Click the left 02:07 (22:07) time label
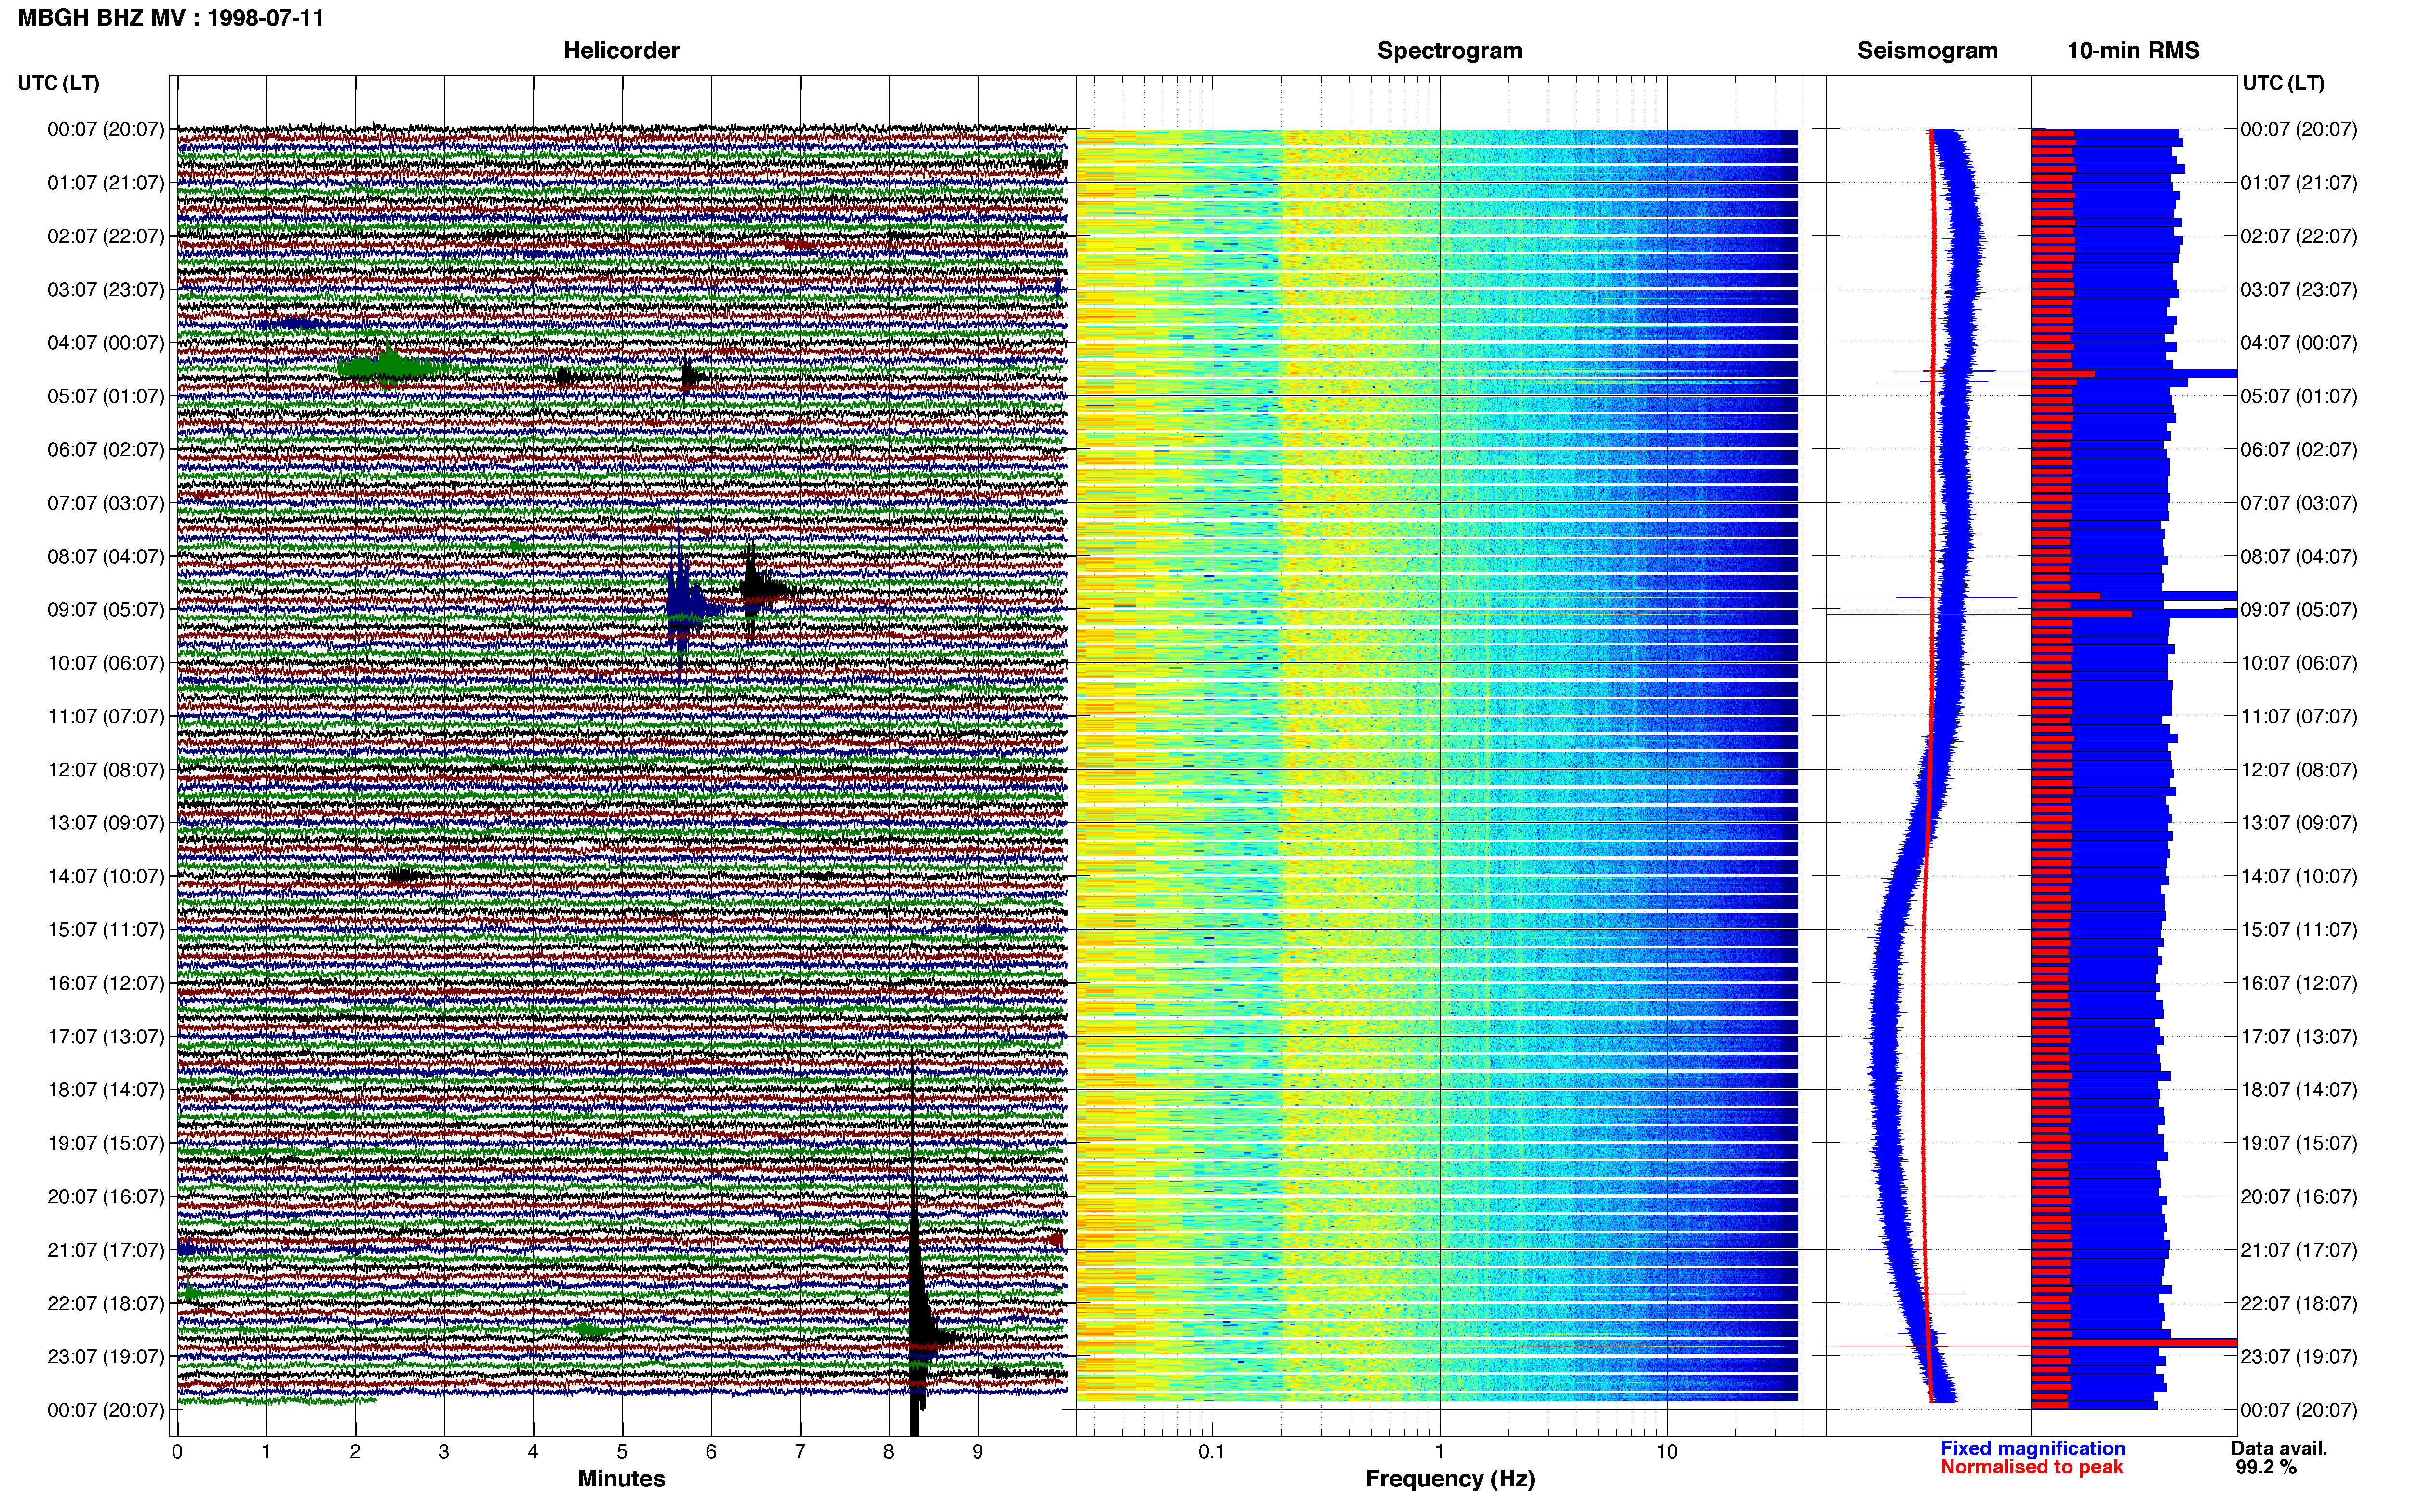This screenshot has height=1512, width=2419. tap(106, 236)
